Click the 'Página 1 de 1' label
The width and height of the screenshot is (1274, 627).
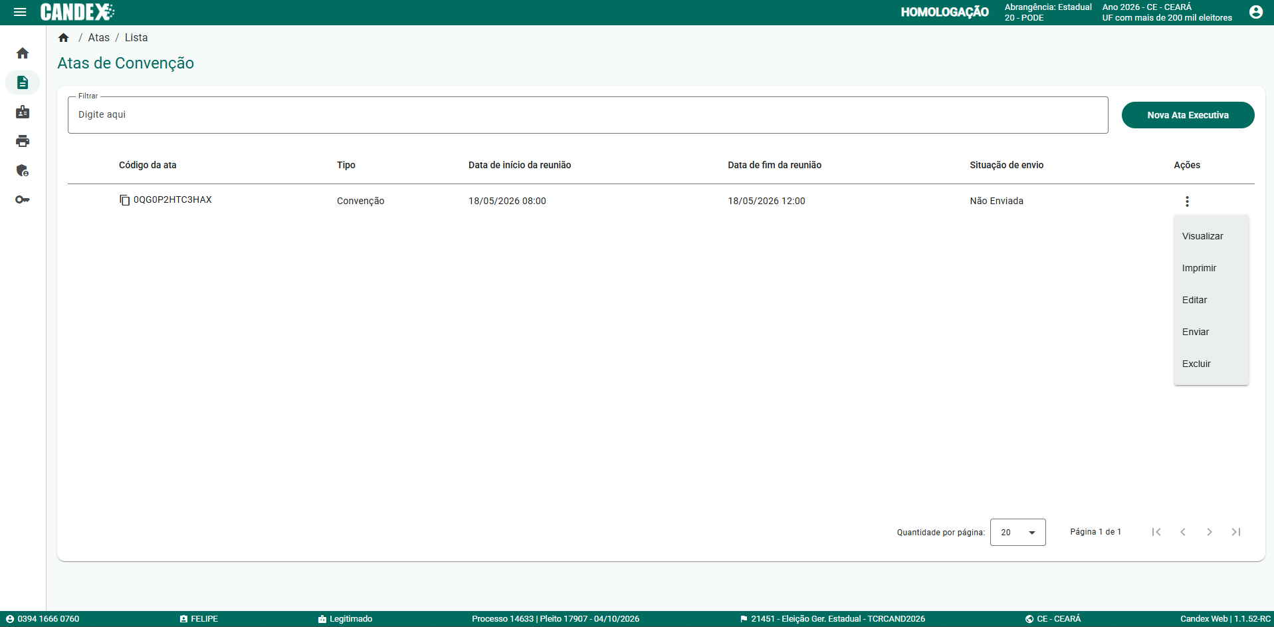1095,532
